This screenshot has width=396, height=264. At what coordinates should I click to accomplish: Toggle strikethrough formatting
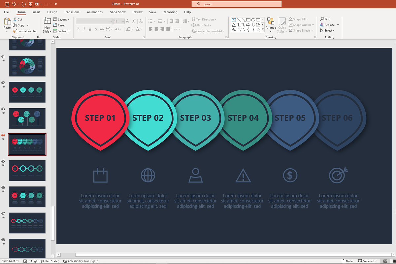point(102,29)
